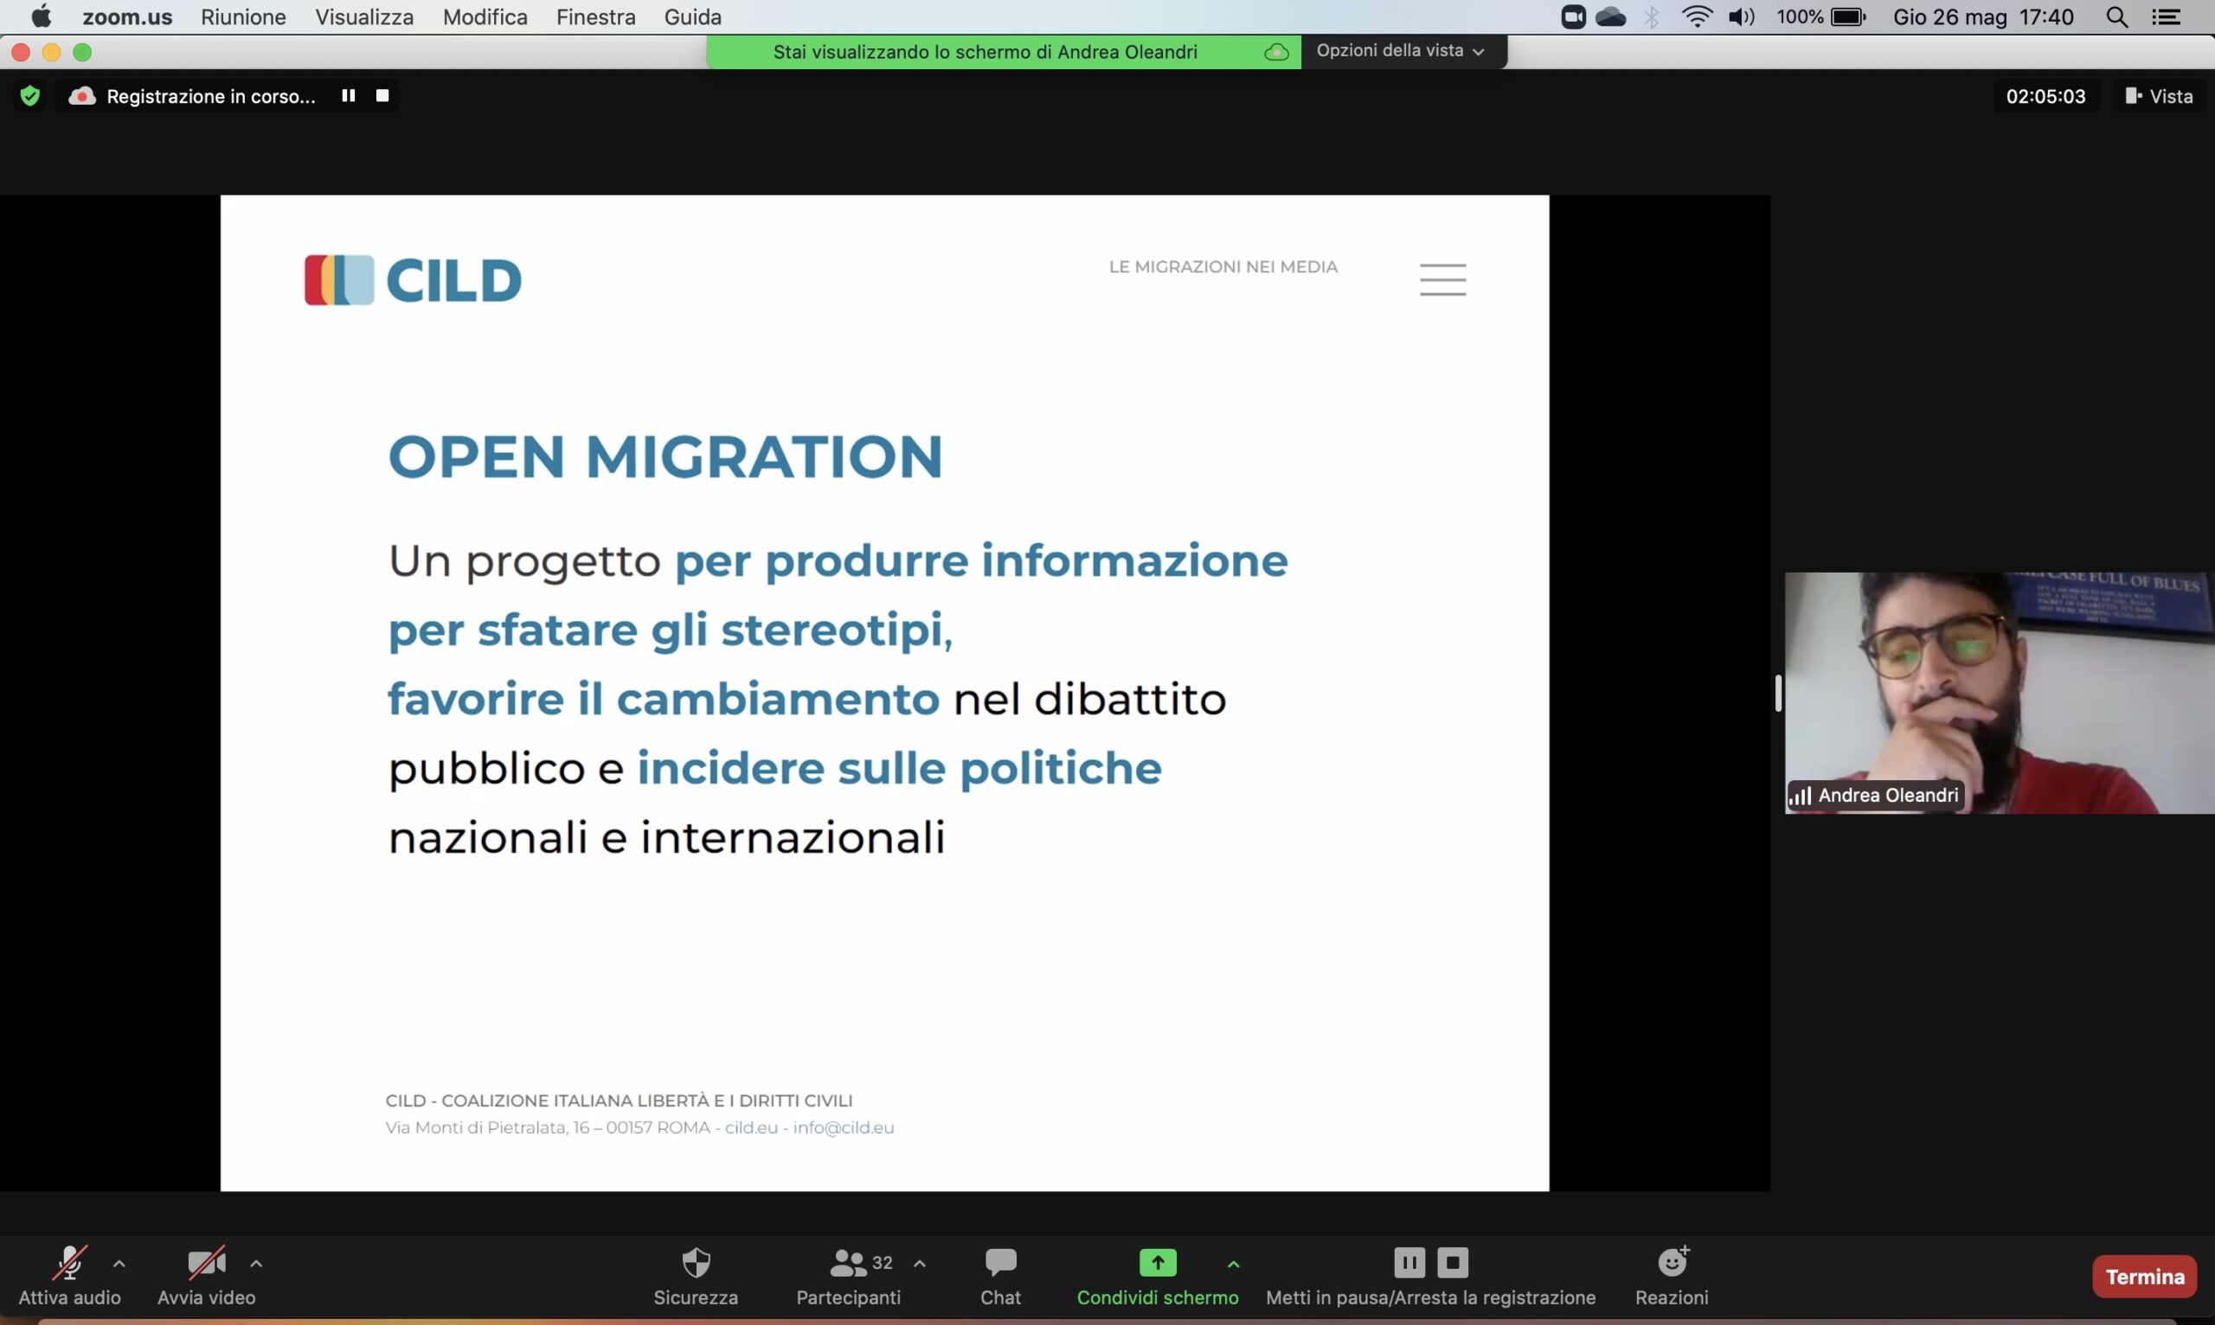Click the cild.eu link in footer
Image resolution: width=2215 pixels, height=1325 pixels.
(751, 1128)
